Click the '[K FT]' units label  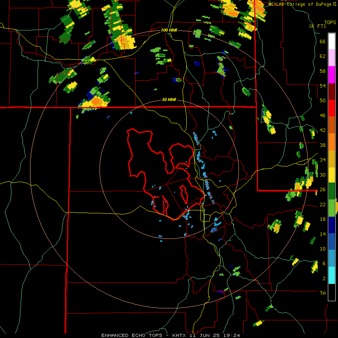(x=317, y=26)
